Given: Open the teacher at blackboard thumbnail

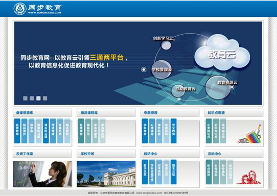Looking at the screenshot, I should [x=42, y=174].
